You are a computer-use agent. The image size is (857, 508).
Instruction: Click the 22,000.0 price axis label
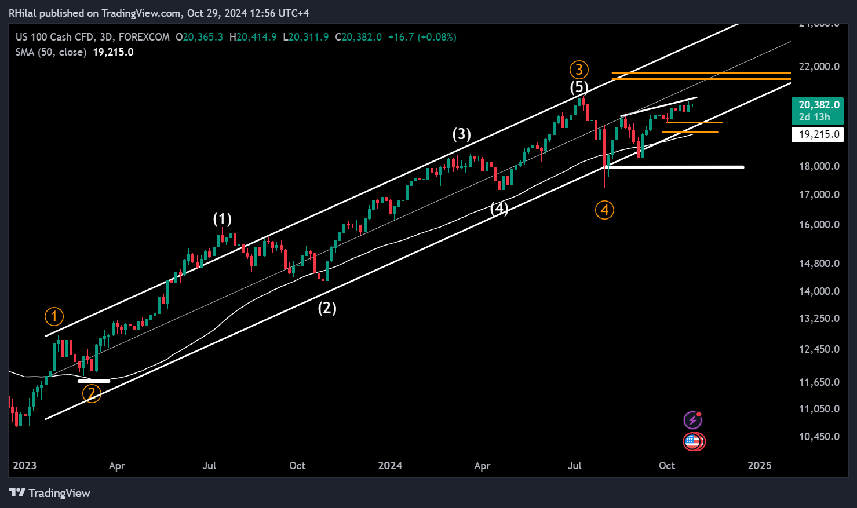click(x=819, y=67)
